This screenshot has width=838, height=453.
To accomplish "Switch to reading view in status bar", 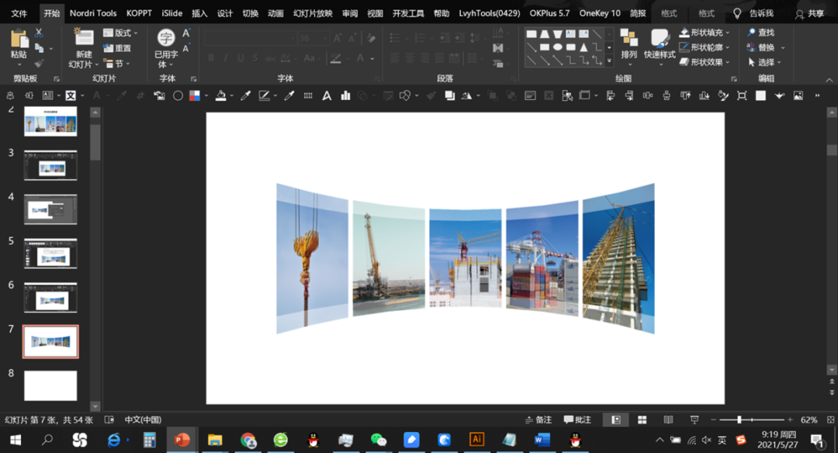I will click(668, 420).
